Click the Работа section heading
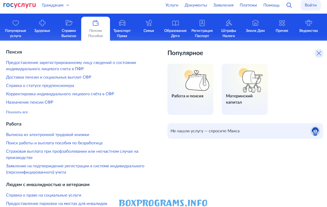Viewport: 327px width, 207px height. point(14,124)
